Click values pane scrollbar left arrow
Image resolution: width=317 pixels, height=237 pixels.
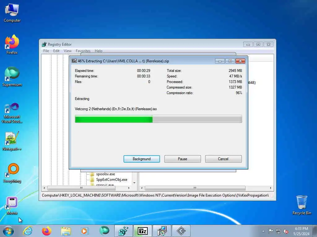coord(142,188)
